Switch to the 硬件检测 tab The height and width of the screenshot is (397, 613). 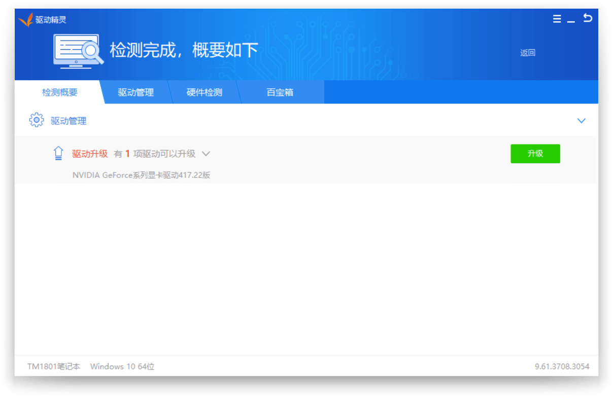click(203, 92)
